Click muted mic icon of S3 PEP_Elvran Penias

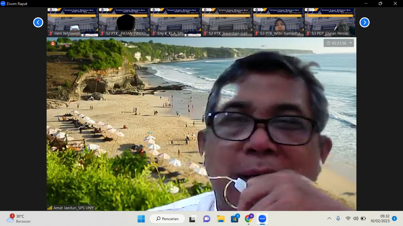308,33
